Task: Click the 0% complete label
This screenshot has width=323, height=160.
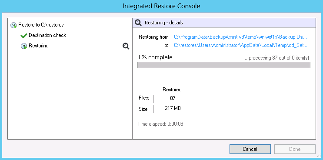Action: (156, 57)
